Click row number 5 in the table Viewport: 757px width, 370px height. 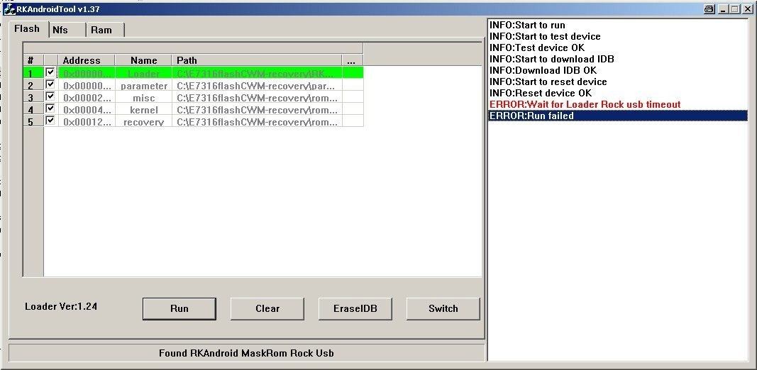33,122
